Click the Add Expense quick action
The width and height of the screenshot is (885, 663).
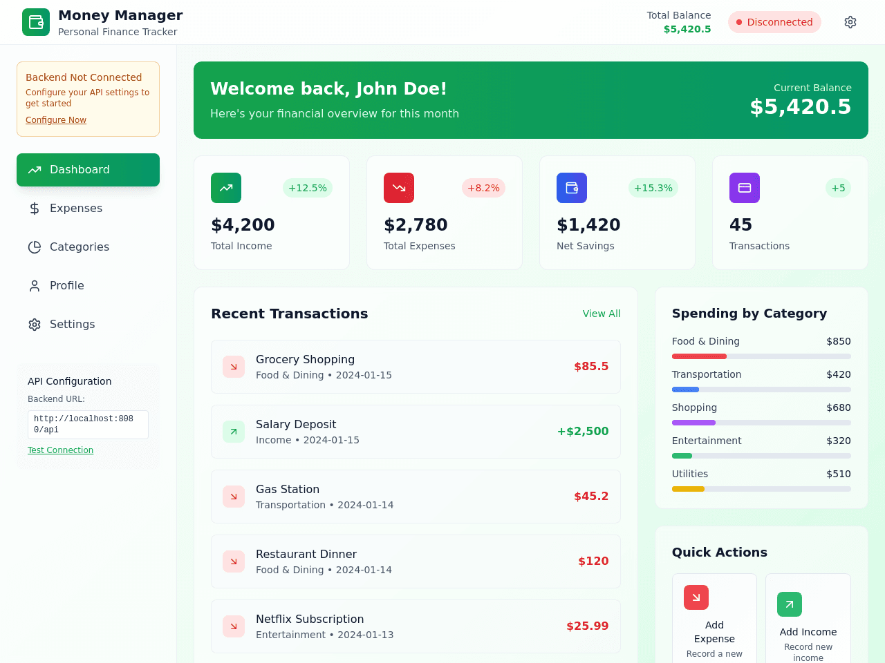click(x=714, y=618)
